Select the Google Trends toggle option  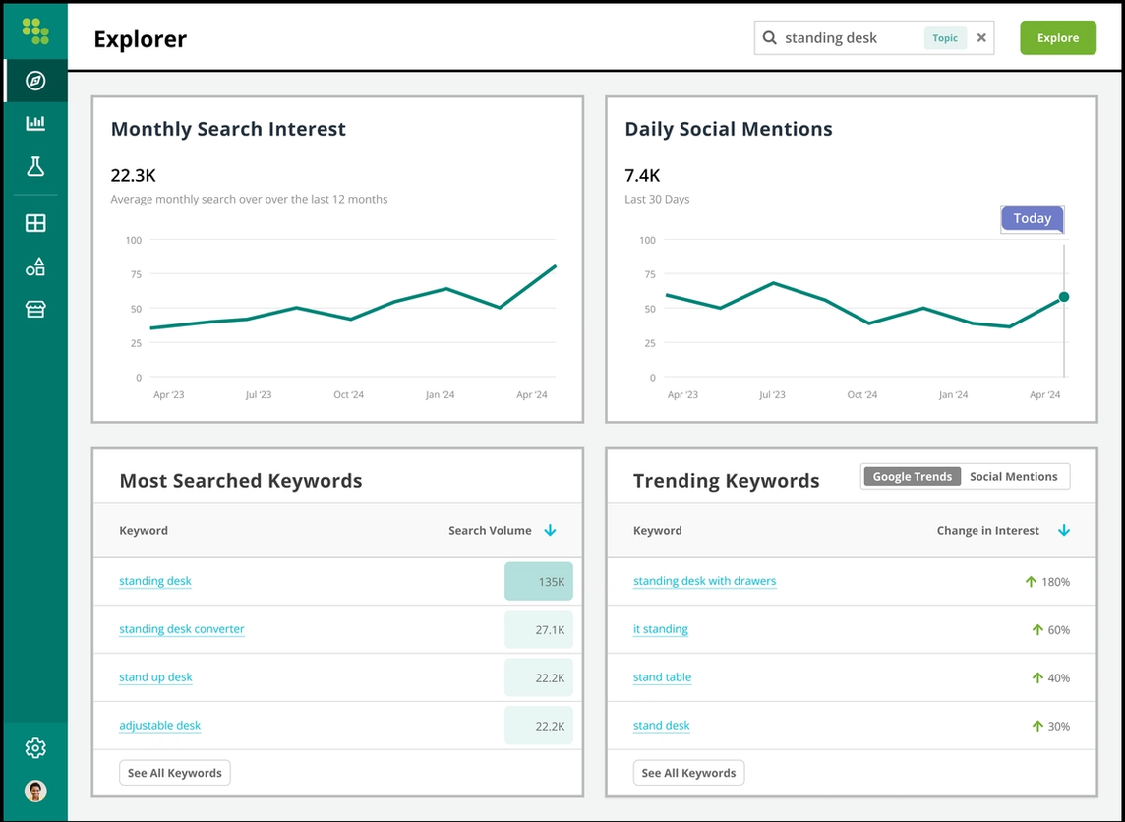tap(912, 476)
